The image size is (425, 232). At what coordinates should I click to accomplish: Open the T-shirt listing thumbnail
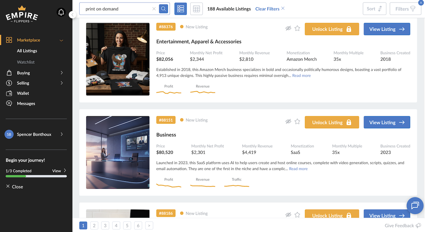(x=118, y=59)
